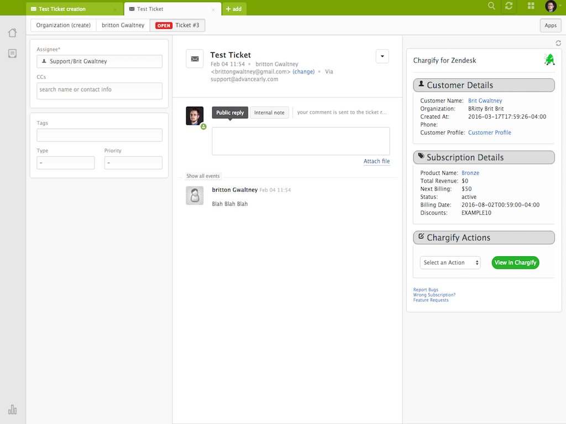566x424 pixels.
Task: Select the OPEN Ticket #3 tab
Action: [177, 25]
